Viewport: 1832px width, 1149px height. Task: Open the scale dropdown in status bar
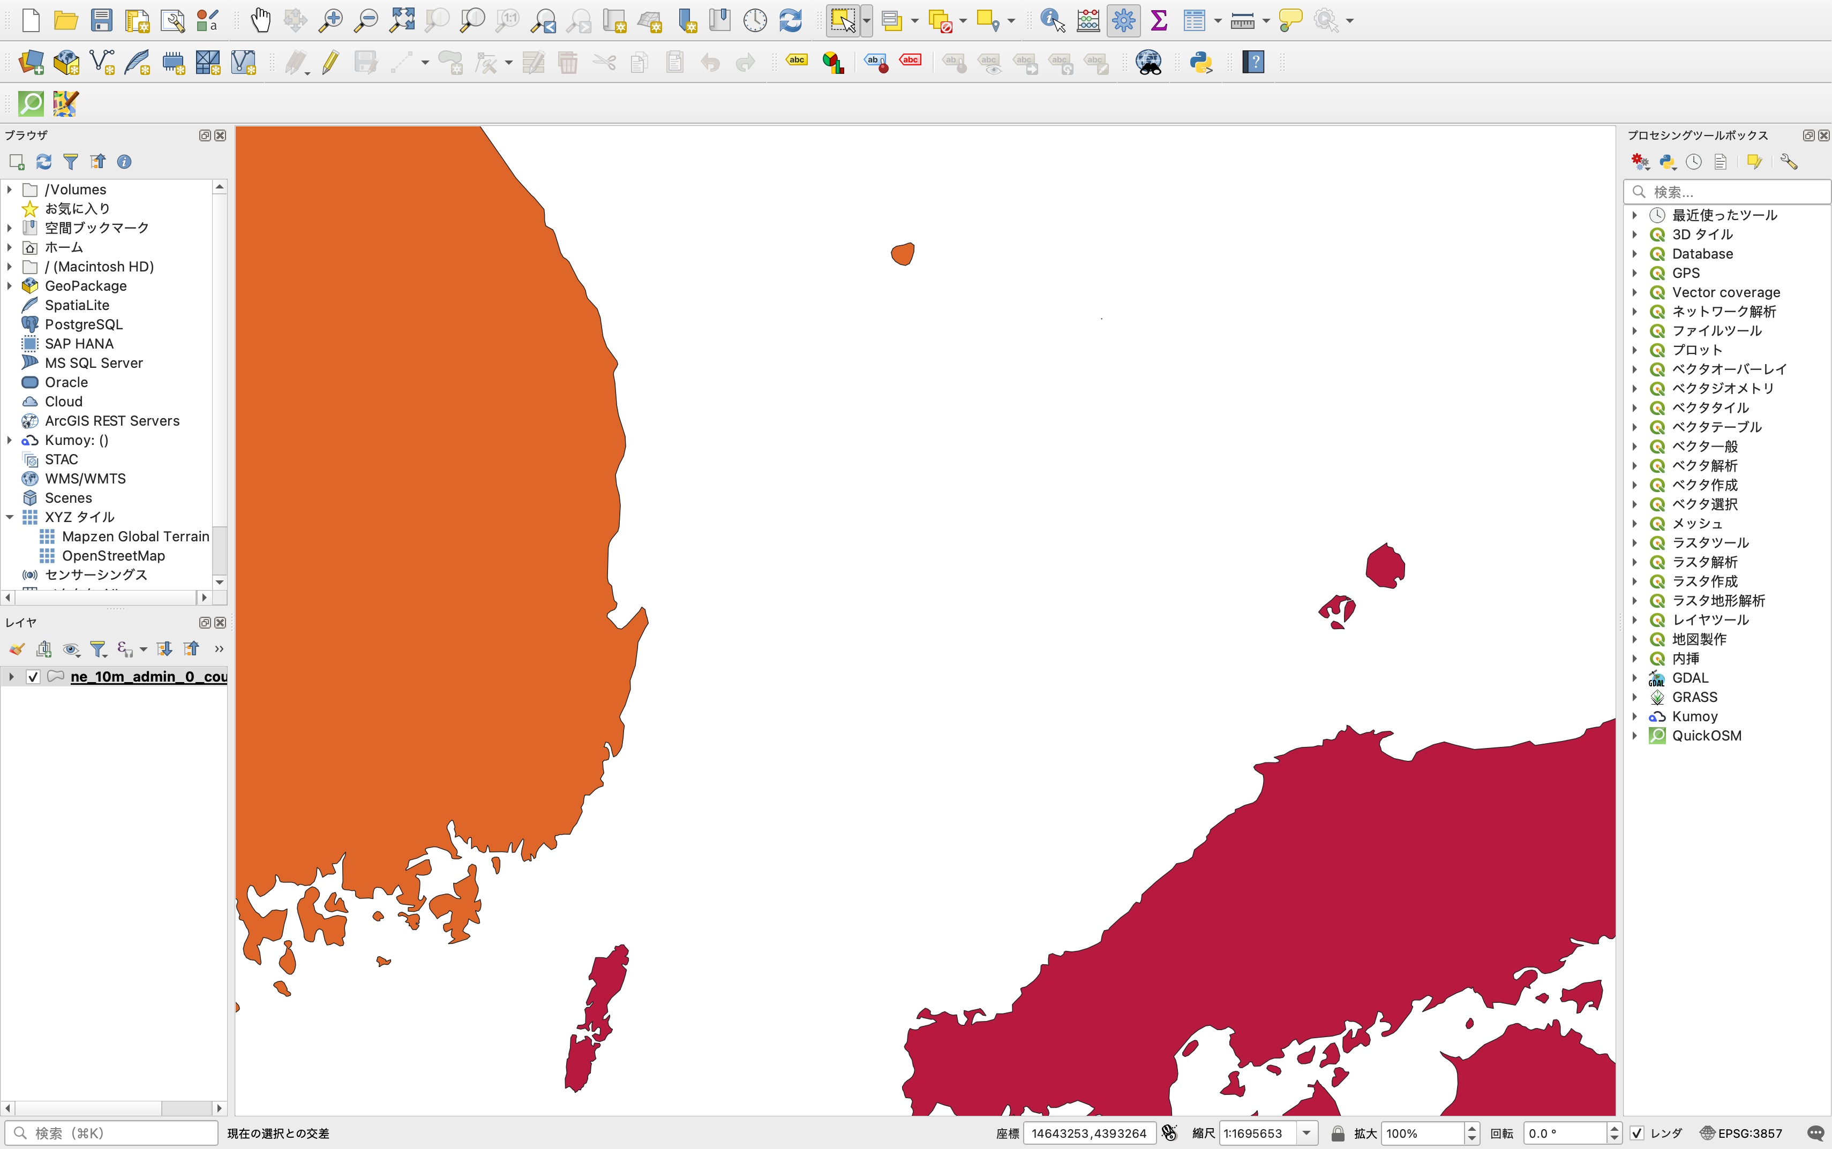(1307, 1133)
